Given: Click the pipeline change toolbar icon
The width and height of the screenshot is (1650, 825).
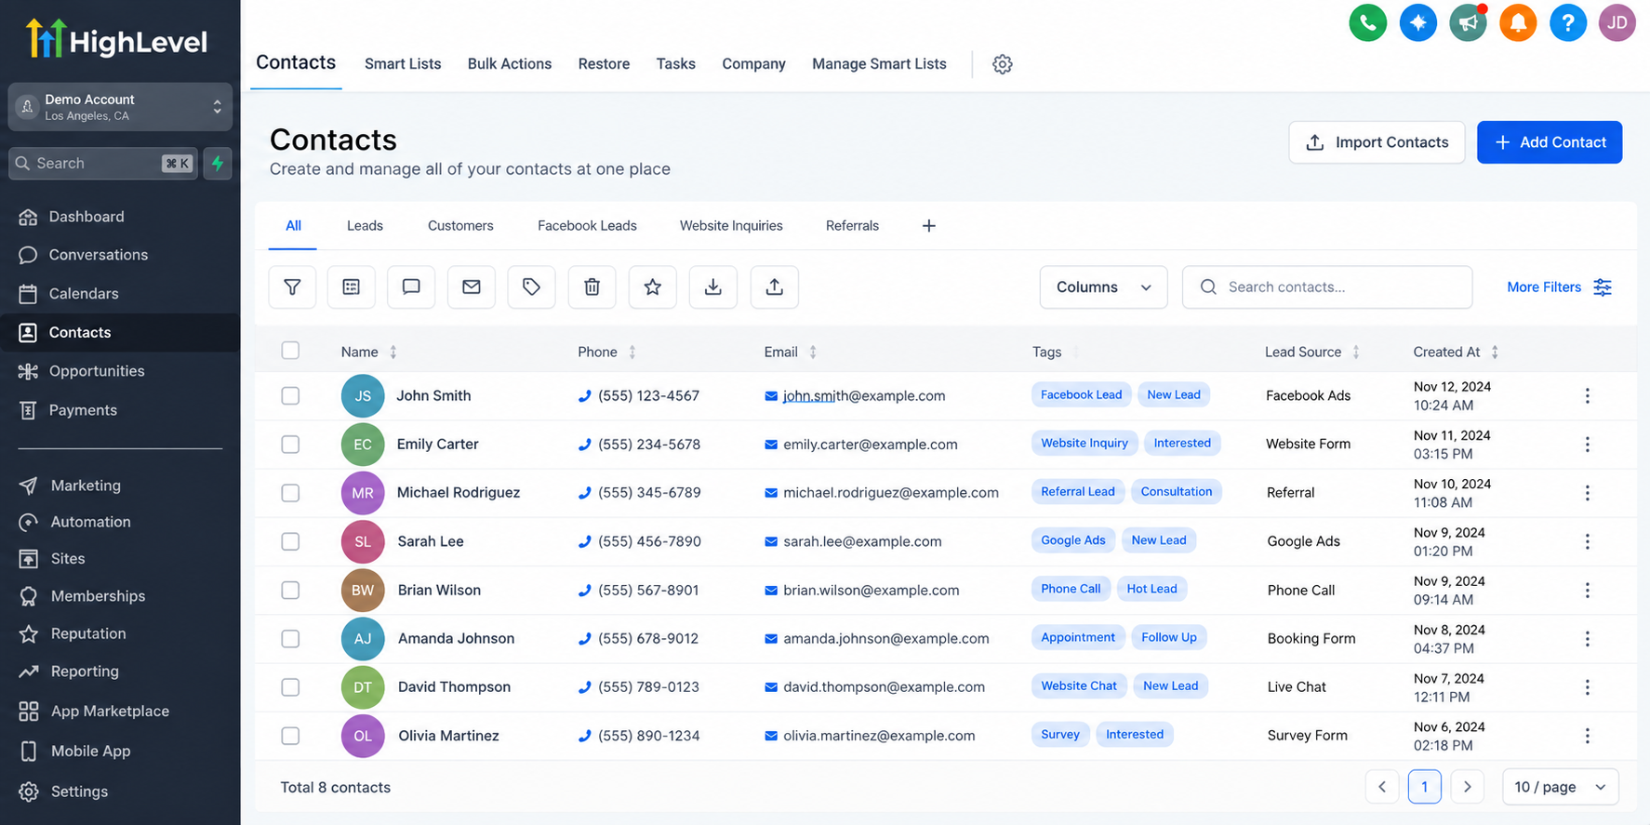Looking at the screenshot, I should point(352,287).
